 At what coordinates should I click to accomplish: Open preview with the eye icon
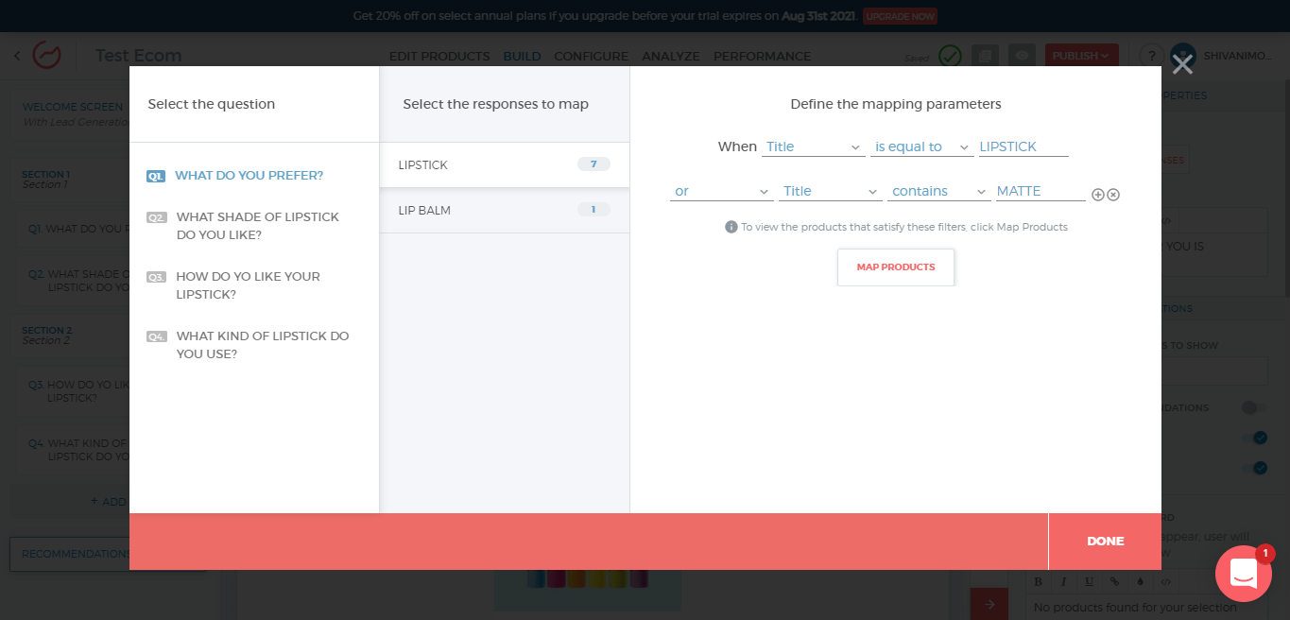1022,56
